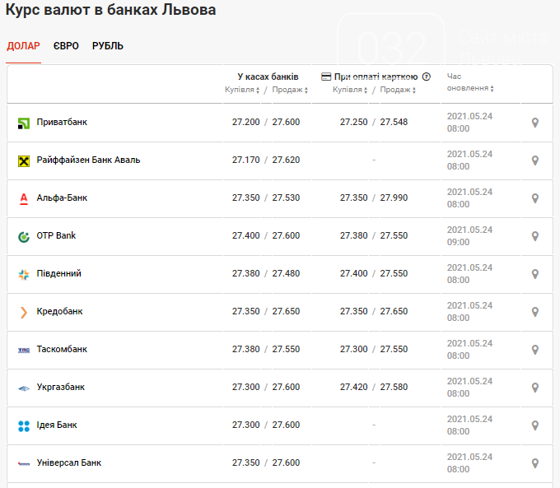Show Альфа-Банк branch location pin
Viewport: 560px width, 488px height.
(535, 198)
